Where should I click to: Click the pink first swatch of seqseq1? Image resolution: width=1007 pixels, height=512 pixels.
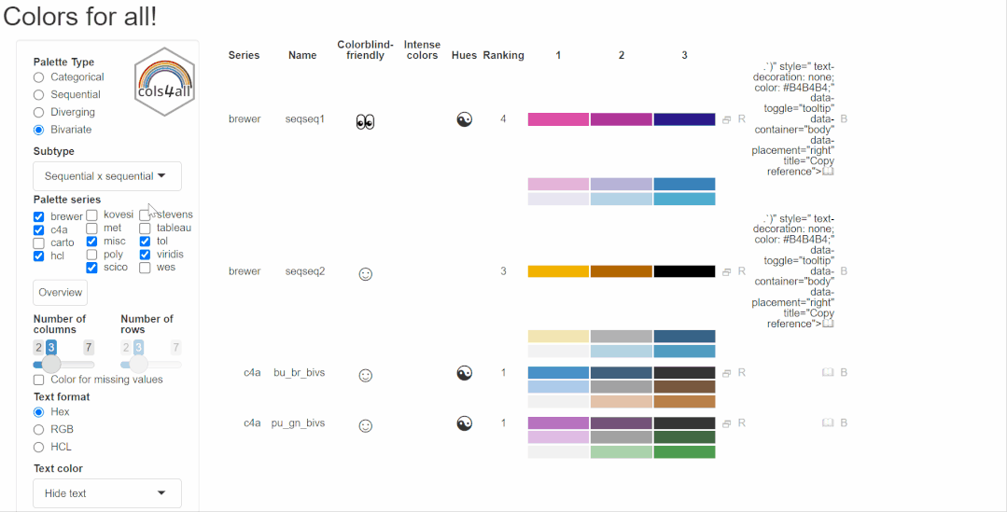(x=558, y=119)
